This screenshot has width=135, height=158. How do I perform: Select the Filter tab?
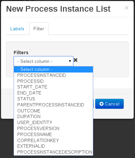point(39,29)
